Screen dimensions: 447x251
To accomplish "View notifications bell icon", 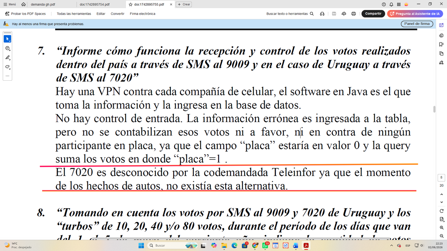I will coord(391,4).
